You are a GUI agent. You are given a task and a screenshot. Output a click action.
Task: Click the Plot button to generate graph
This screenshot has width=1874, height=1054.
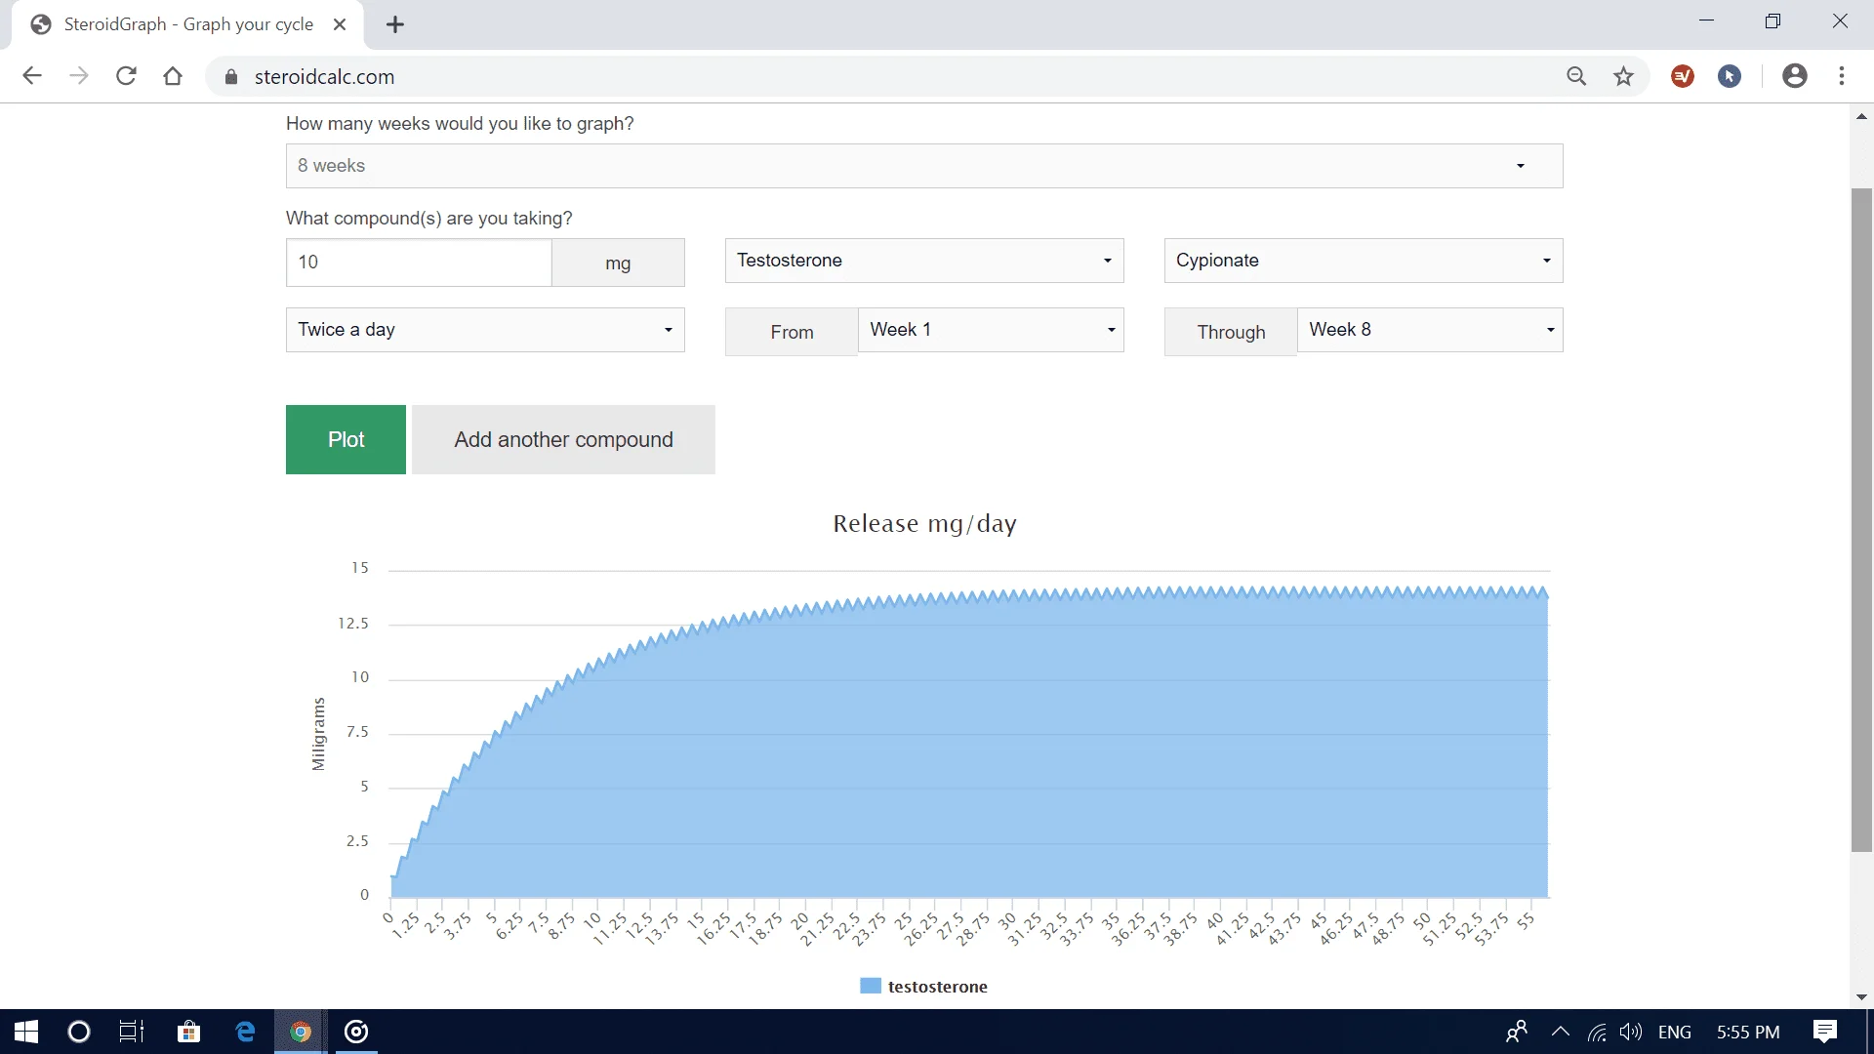click(x=347, y=439)
